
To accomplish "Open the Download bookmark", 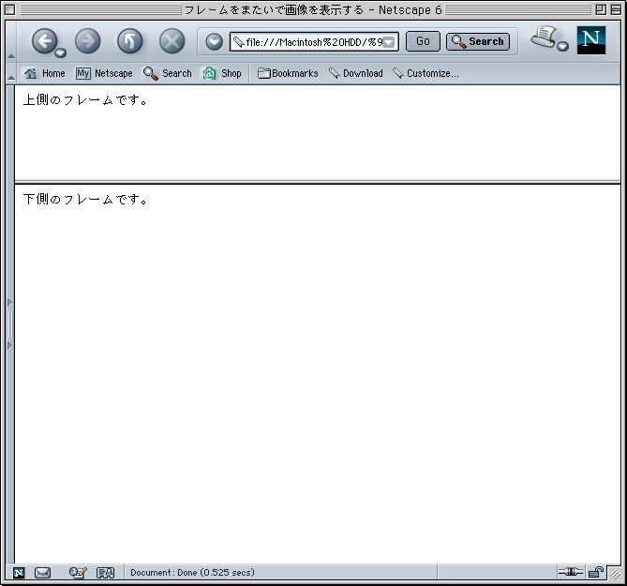I will (x=356, y=73).
